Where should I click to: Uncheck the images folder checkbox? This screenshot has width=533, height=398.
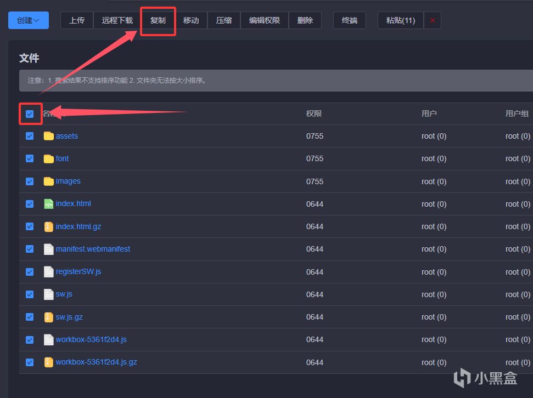(x=30, y=181)
